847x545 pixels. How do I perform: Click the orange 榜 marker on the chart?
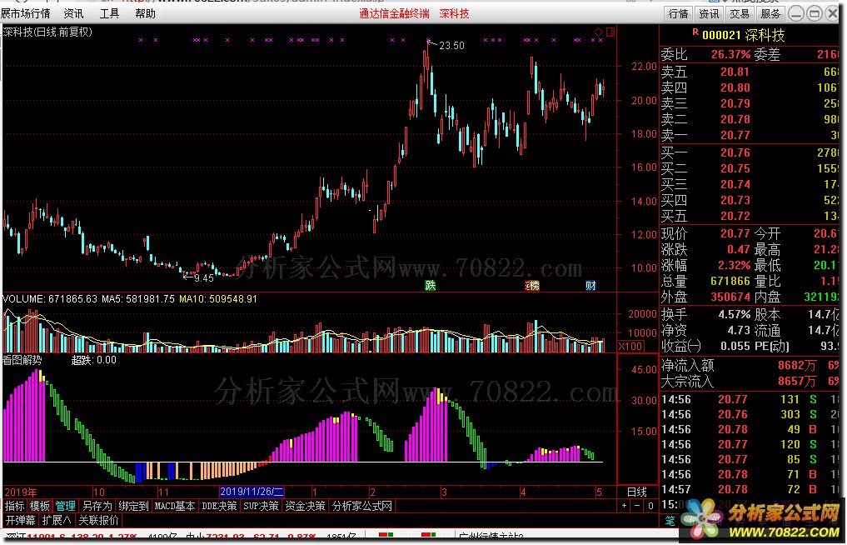click(533, 285)
